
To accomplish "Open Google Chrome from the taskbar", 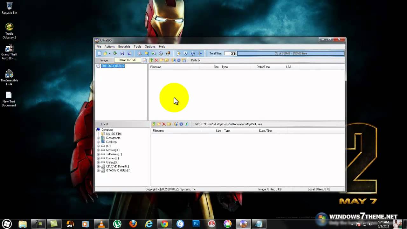I will (x=164, y=224).
